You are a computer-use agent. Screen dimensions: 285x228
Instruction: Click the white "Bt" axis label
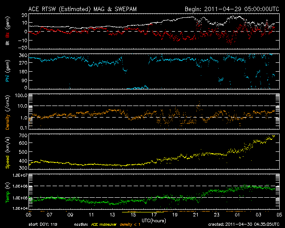coord(8,43)
